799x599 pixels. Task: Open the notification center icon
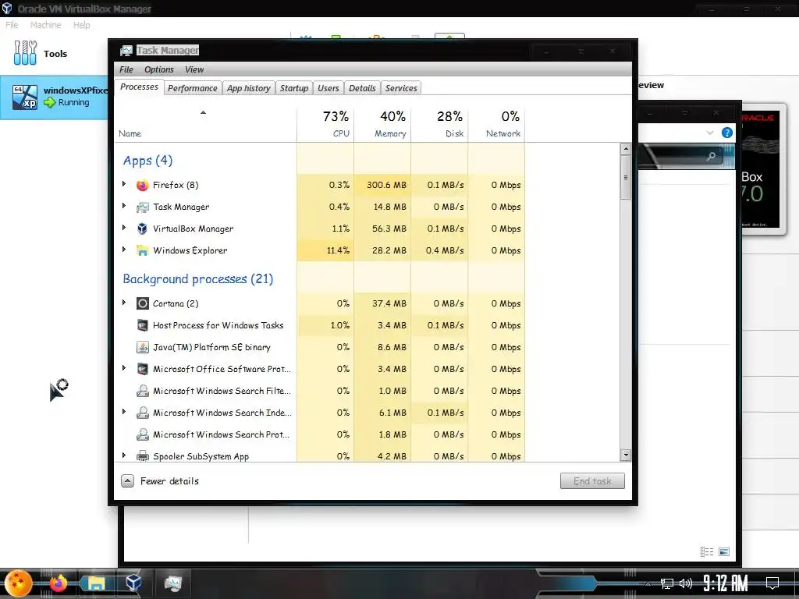point(772,583)
